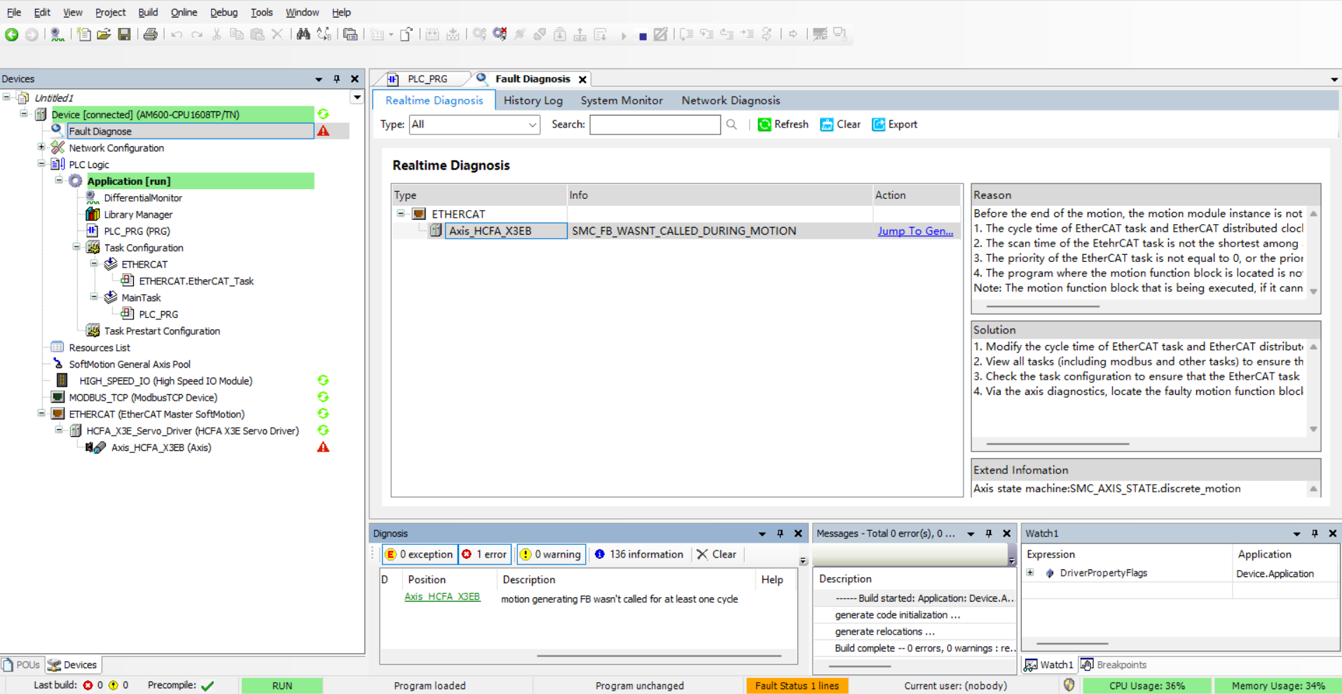Click the search magnifier icon beside Search field
1342x694 pixels.
[732, 125]
